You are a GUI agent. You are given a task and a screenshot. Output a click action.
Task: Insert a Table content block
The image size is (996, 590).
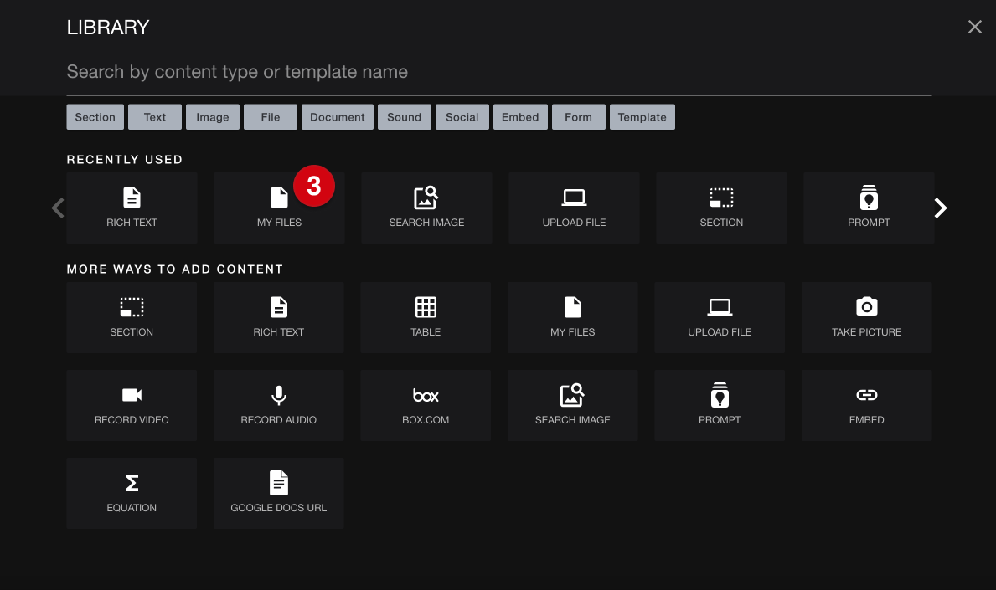tap(426, 318)
